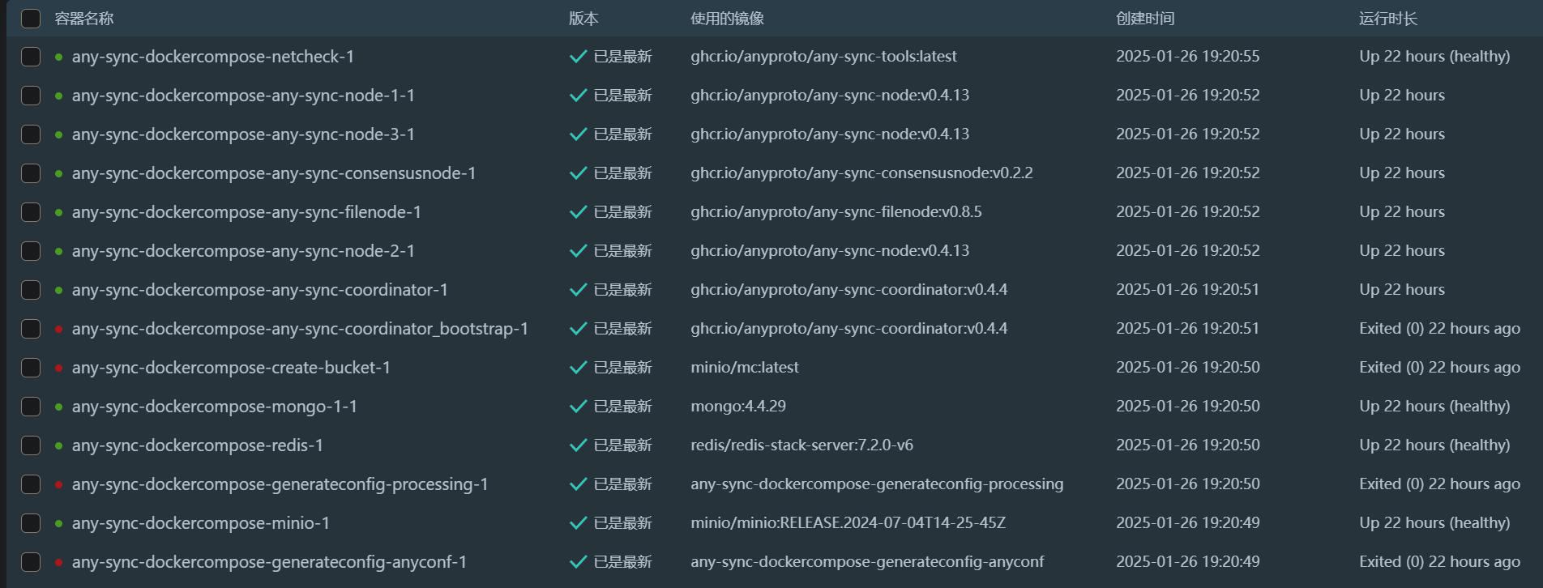Viewport: 1543px width, 588px height.
Task: Click red status dot of coordinator_bootstrap-1
Action: tap(59, 330)
